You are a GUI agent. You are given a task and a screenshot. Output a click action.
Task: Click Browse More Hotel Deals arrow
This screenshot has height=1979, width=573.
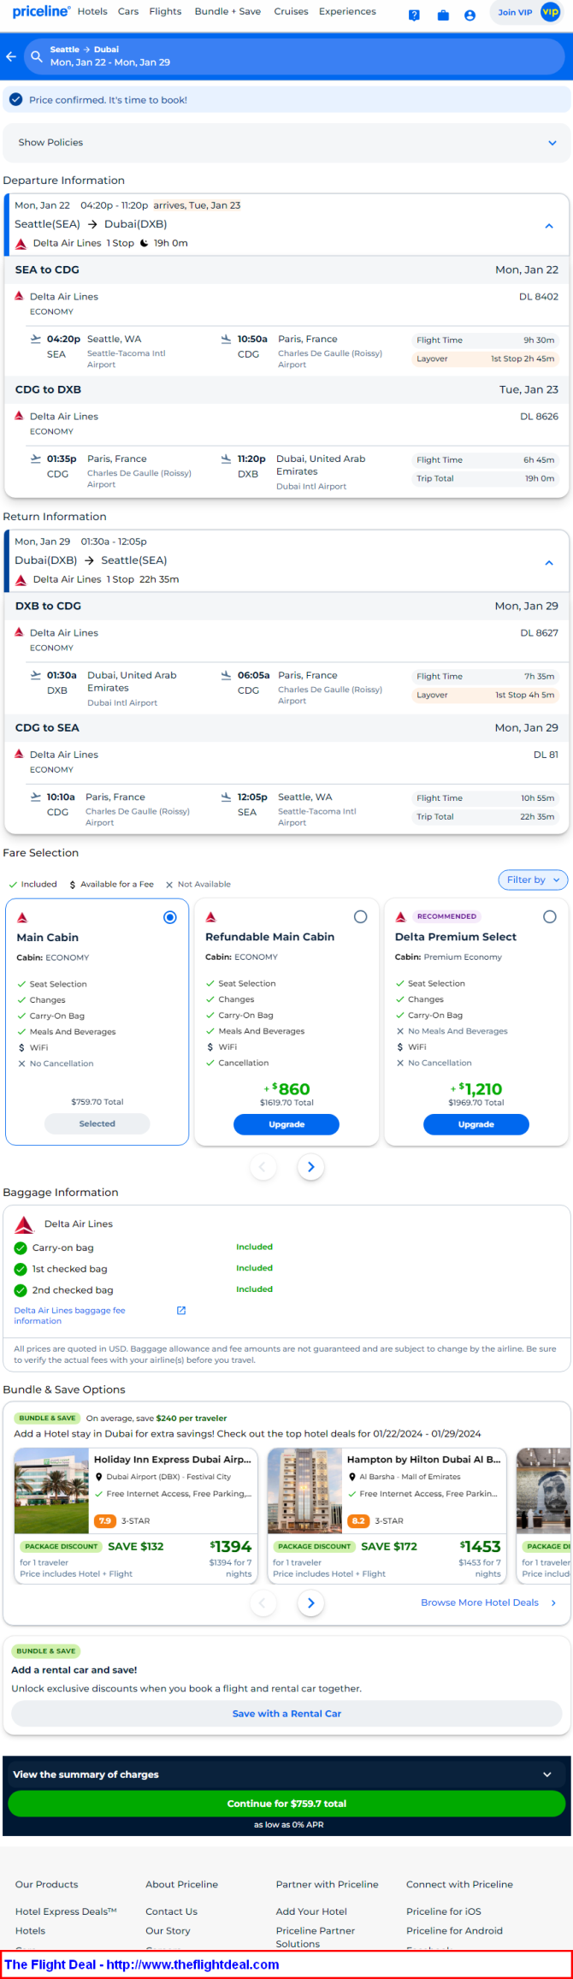pyautogui.click(x=553, y=1603)
